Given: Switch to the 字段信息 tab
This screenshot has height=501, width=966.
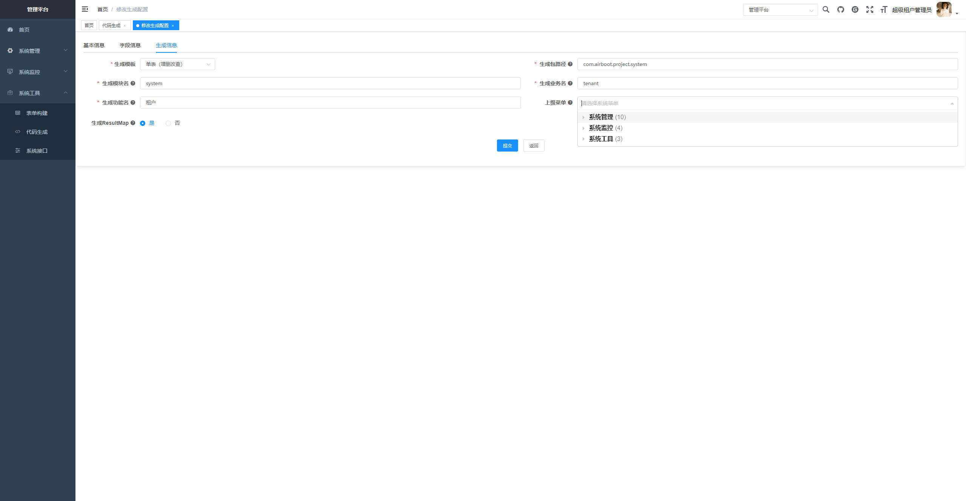Looking at the screenshot, I should point(130,45).
